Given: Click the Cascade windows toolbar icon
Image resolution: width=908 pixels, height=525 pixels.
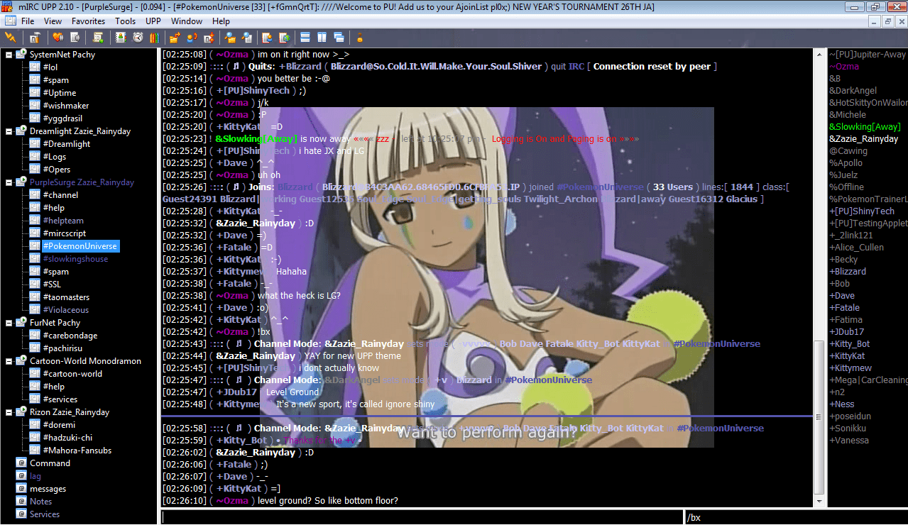Looking at the screenshot, I should [x=339, y=37].
